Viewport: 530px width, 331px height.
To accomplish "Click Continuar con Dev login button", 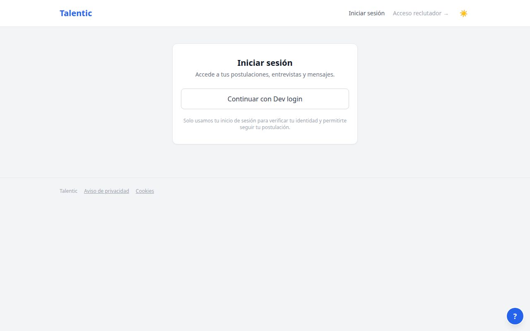I will 265,99.
